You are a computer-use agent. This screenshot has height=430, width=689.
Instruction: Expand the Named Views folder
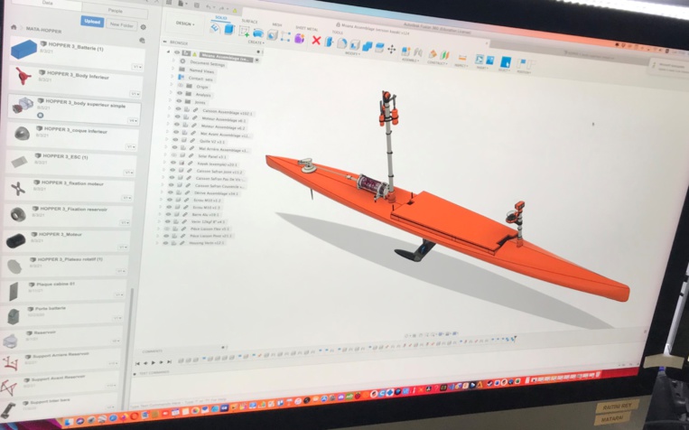tap(172, 70)
